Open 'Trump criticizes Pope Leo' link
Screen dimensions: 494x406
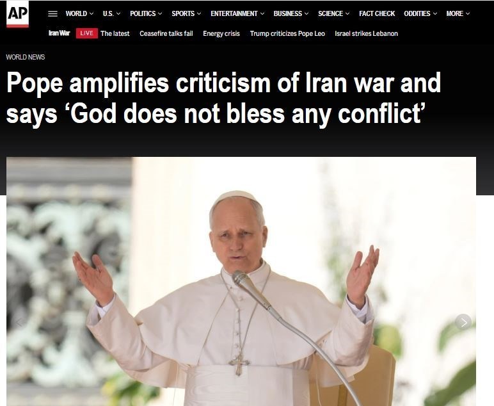coord(287,33)
